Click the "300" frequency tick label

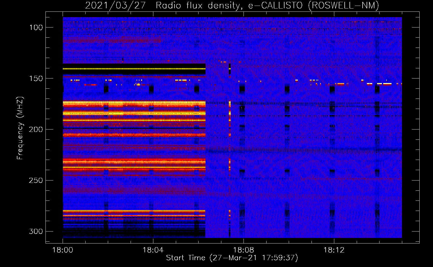tap(36, 231)
